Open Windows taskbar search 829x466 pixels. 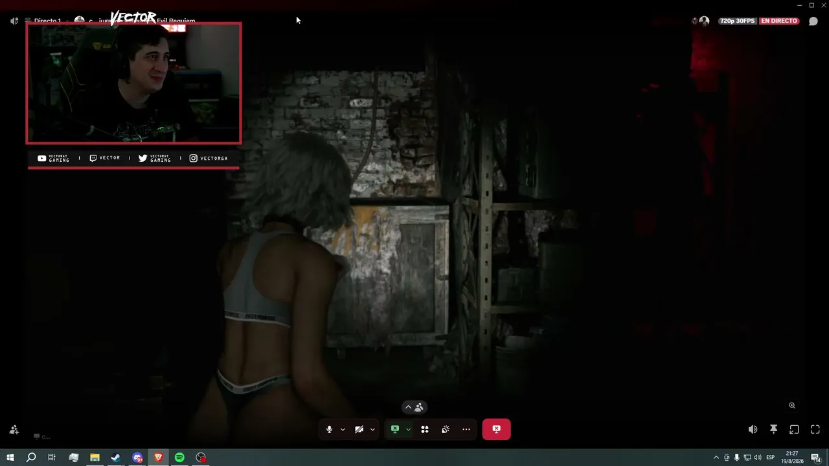point(31,458)
